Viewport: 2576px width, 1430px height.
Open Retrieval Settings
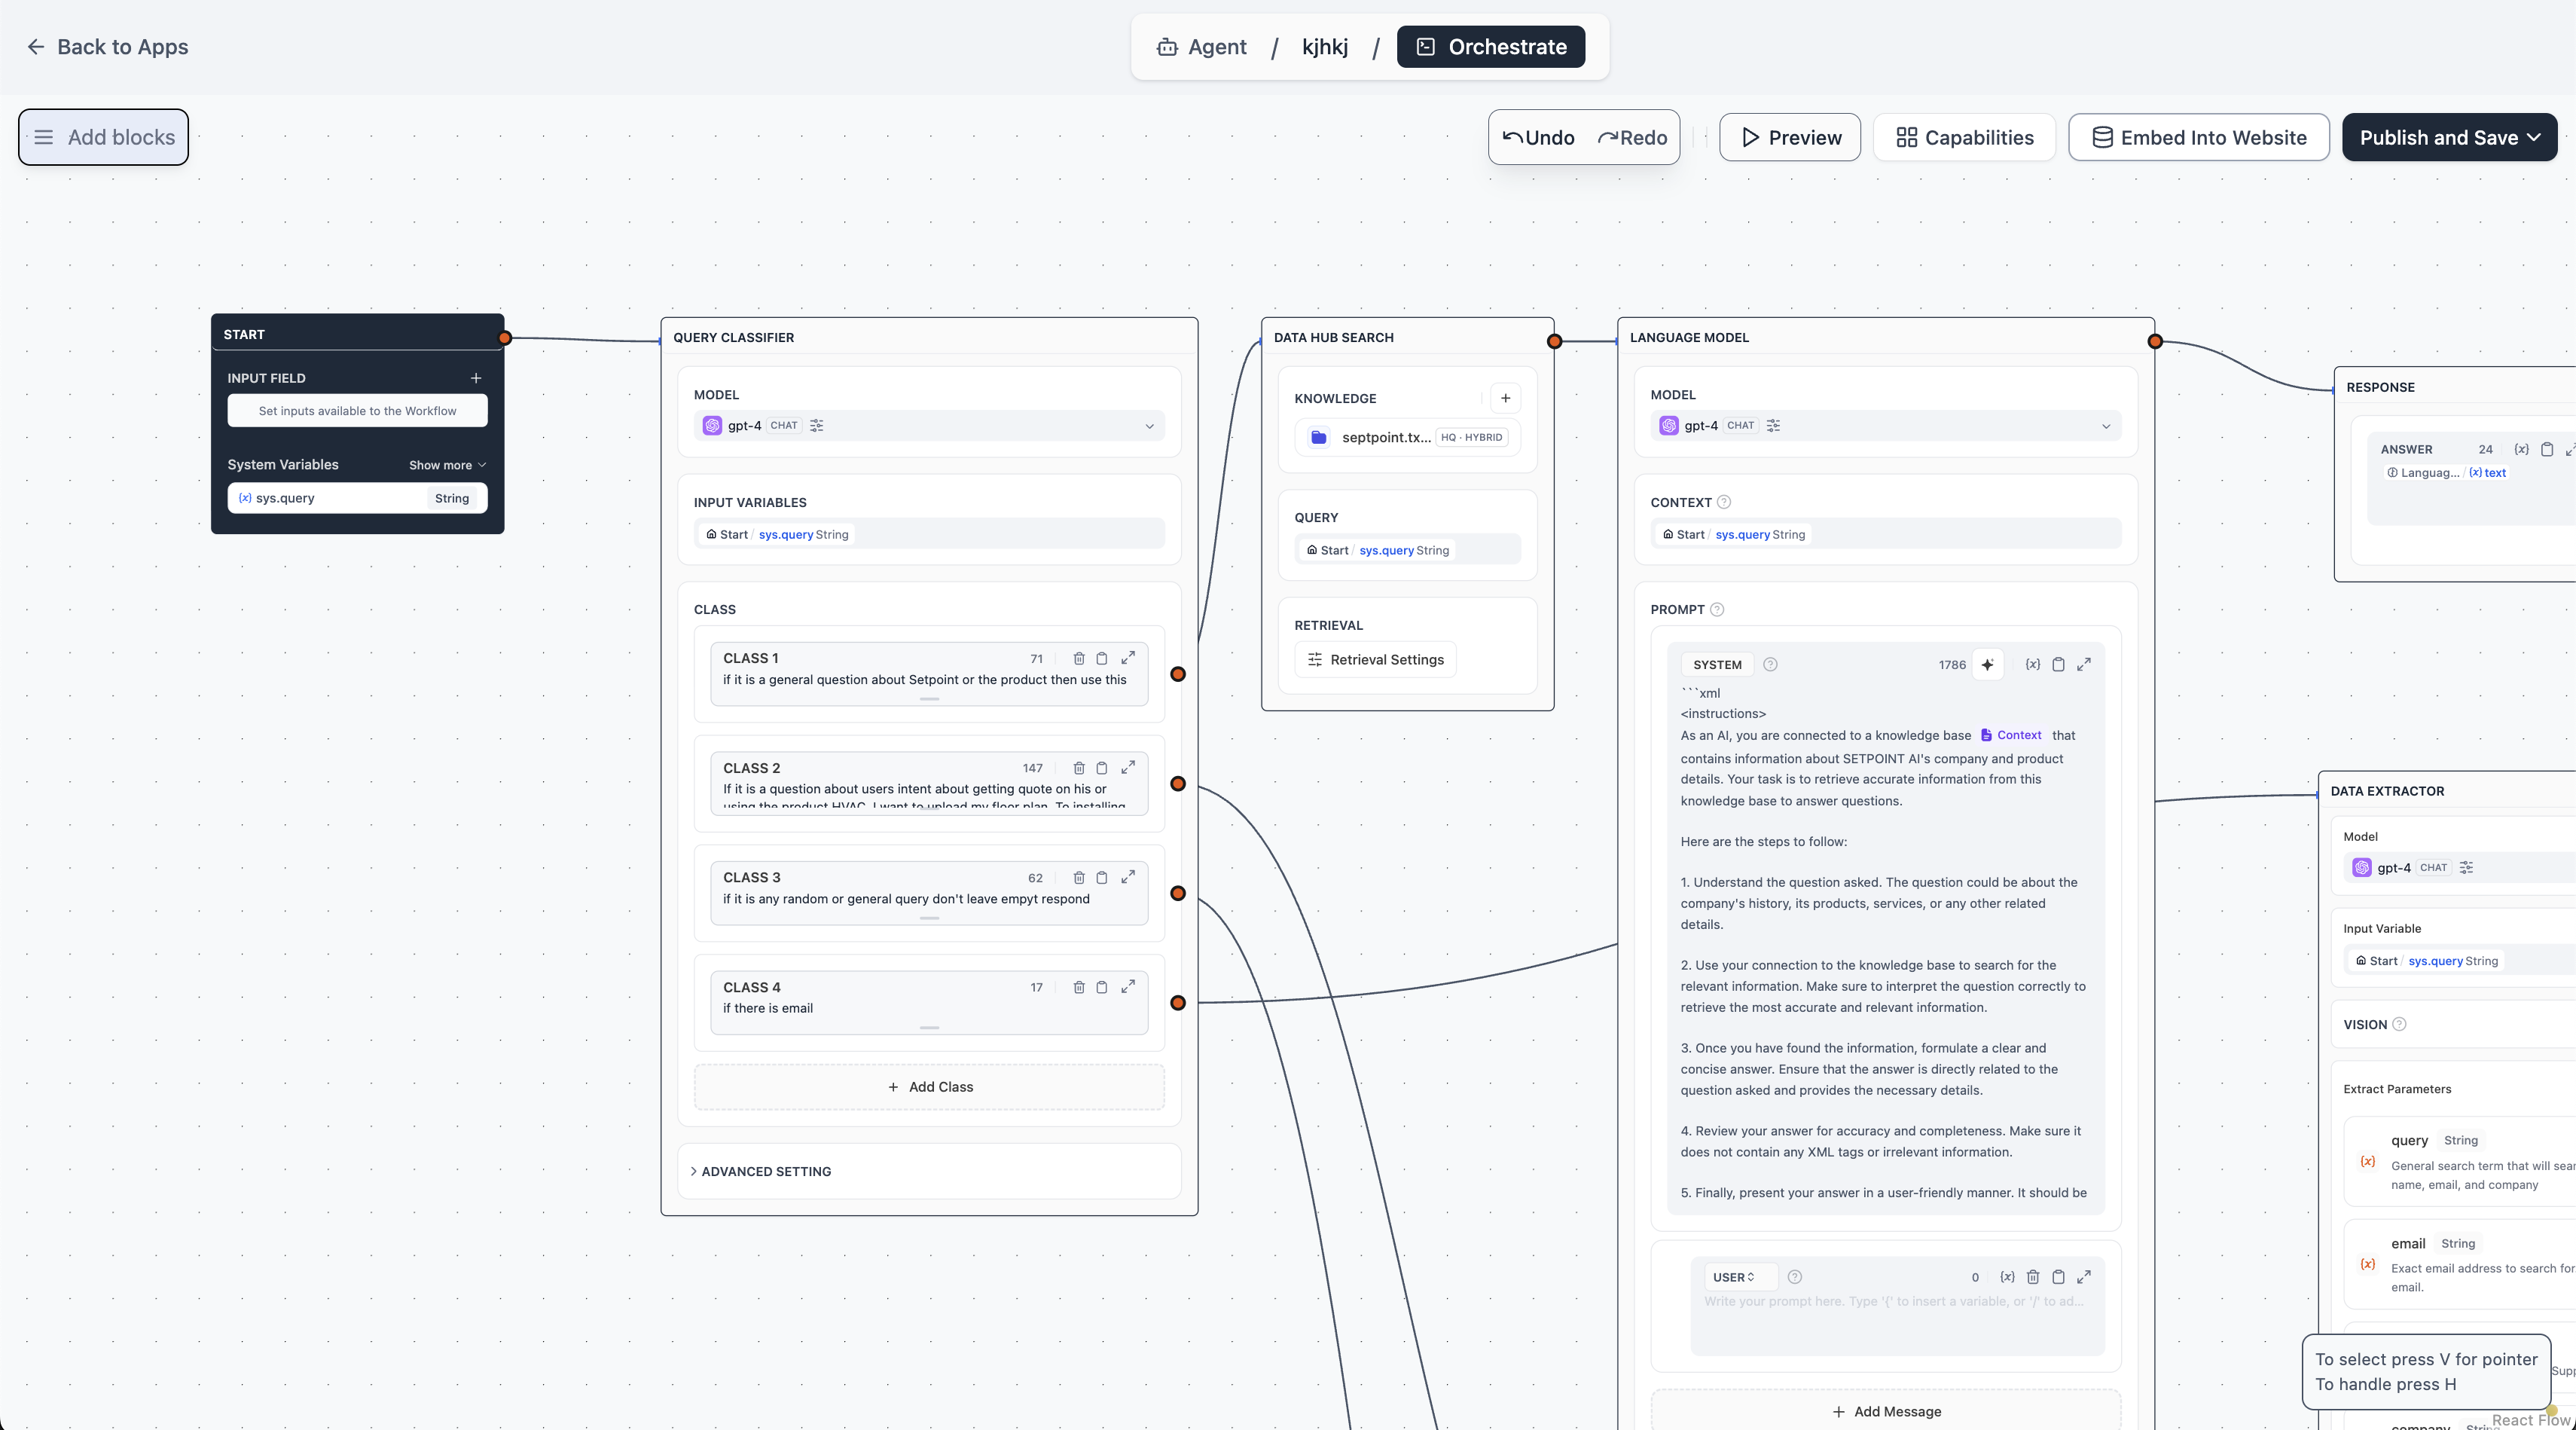pyautogui.click(x=1375, y=659)
